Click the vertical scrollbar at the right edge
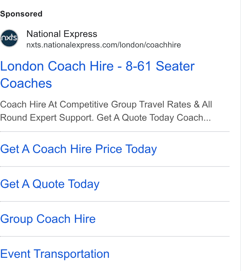241x271 pixels. coord(240,135)
